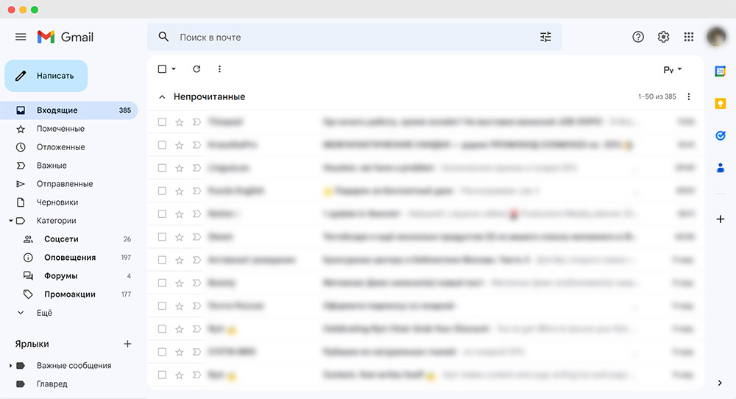736x399 pixels.
Task: Open the account profile avatar
Action: (716, 36)
